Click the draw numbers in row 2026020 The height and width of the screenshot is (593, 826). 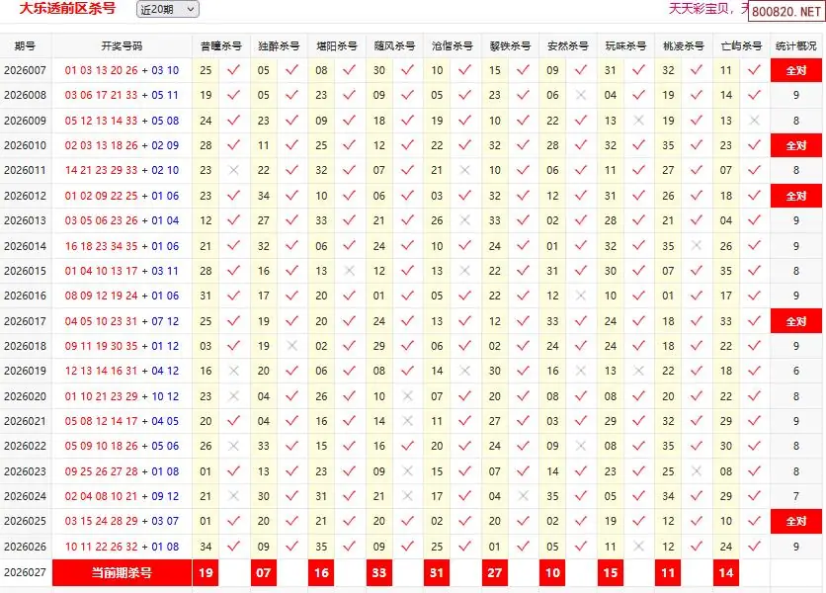click(122, 396)
